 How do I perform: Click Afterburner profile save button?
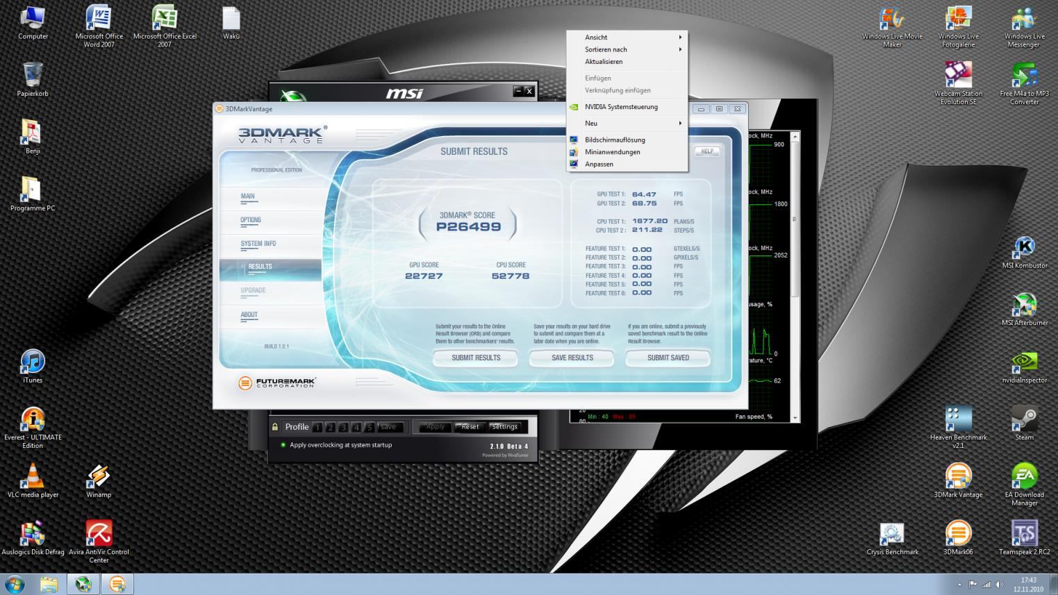[390, 427]
